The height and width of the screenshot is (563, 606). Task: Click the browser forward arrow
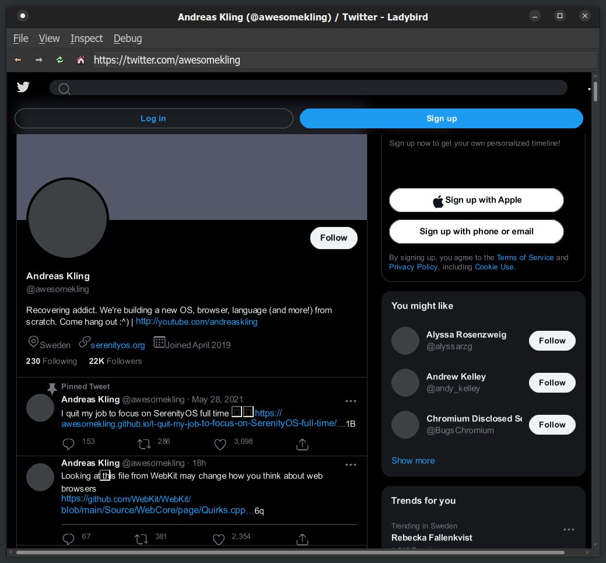tap(38, 60)
